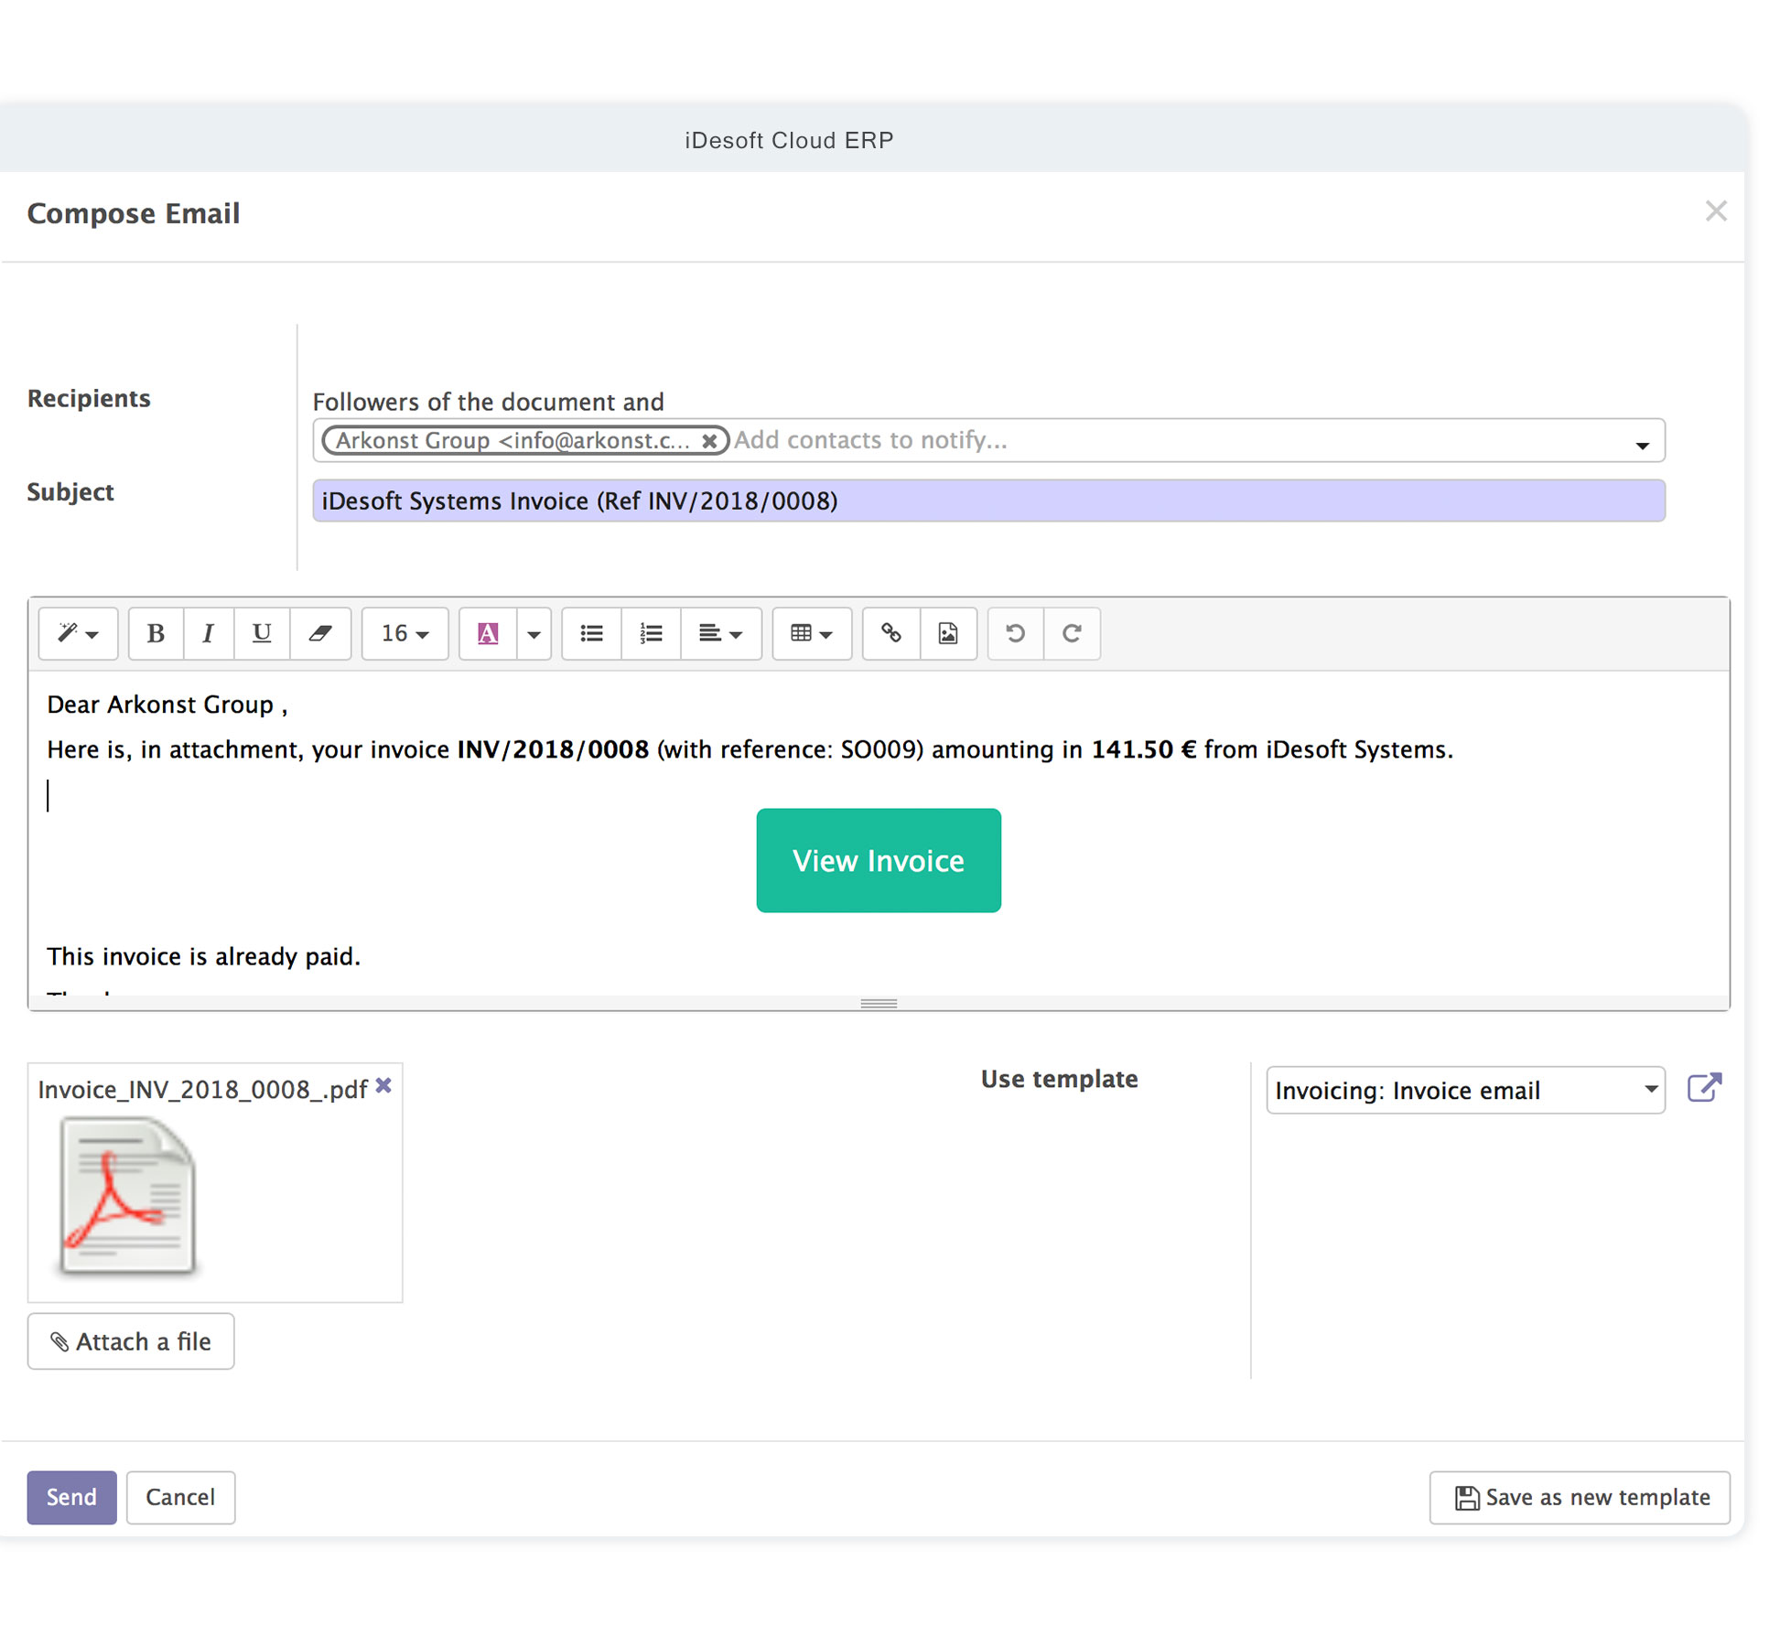The height and width of the screenshot is (1647, 1791).
Task: Click the Arkonst Group recipient tag
Action: pyautogui.click(x=525, y=440)
